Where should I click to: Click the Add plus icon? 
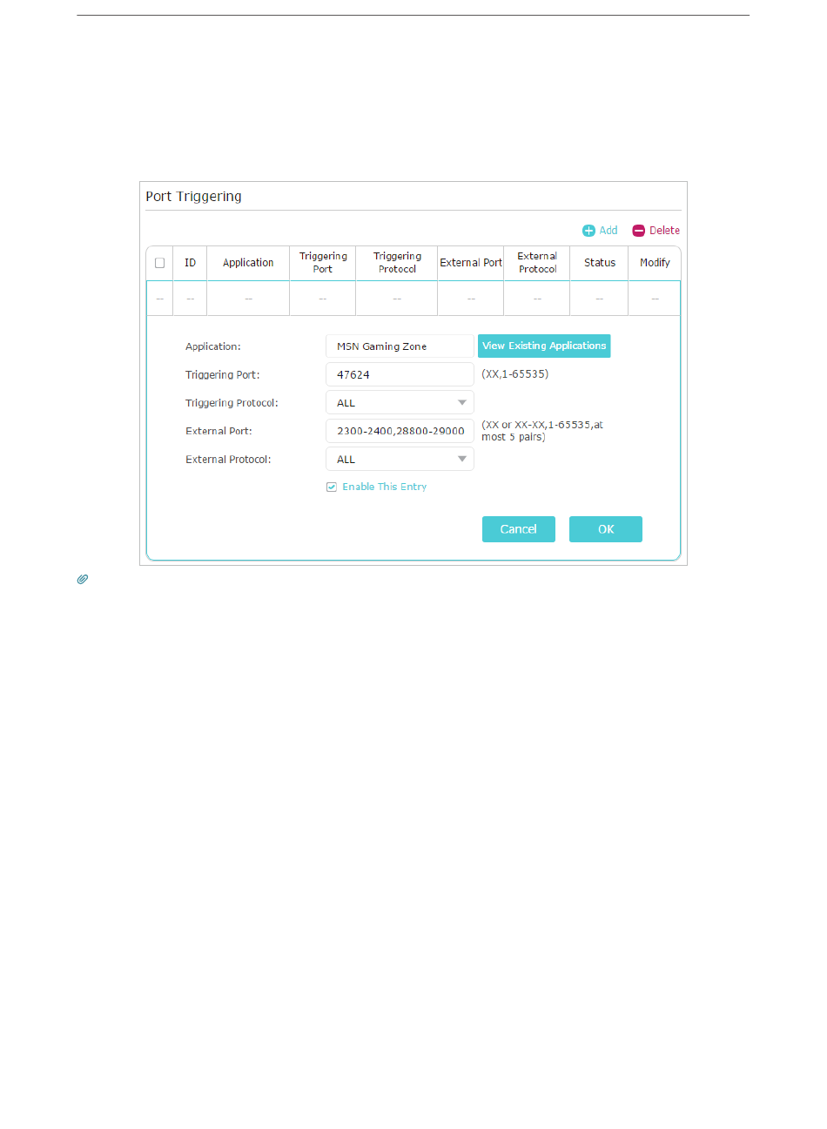[x=588, y=231]
